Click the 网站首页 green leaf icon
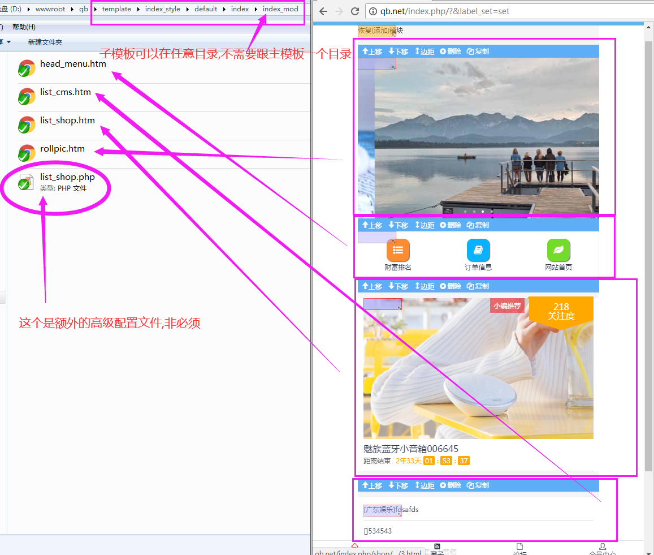 558,251
